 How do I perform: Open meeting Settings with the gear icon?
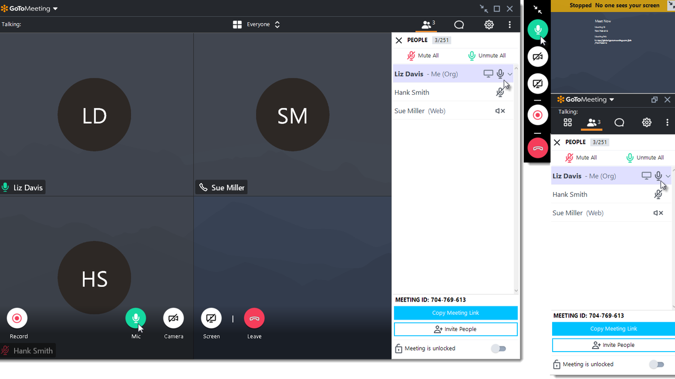tap(489, 24)
